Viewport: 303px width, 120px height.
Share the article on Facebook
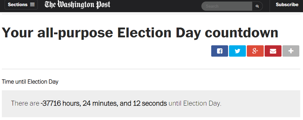[219, 51]
